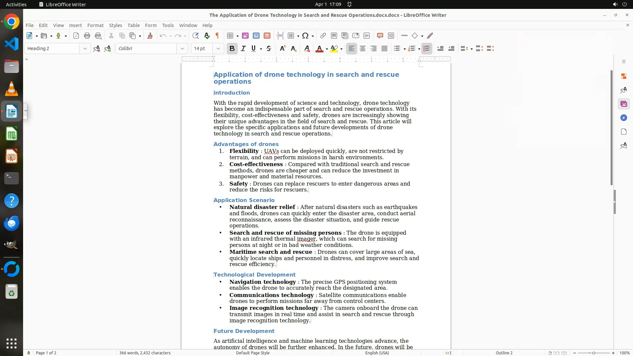Click the Export as PDF icon
Viewport: 633px width, 356px height.
coord(76,36)
